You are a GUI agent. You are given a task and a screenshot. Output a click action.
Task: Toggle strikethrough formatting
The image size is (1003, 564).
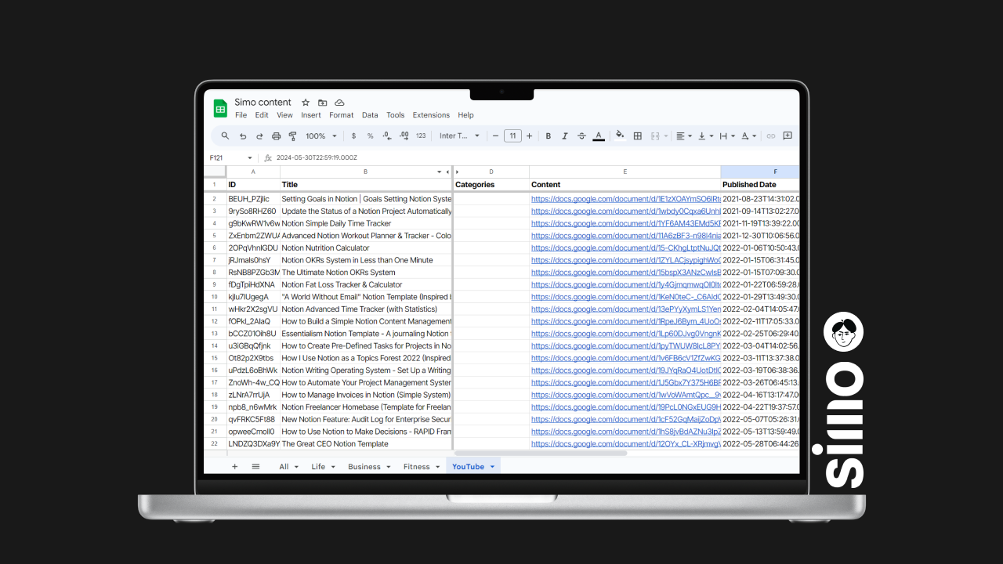click(x=581, y=136)
